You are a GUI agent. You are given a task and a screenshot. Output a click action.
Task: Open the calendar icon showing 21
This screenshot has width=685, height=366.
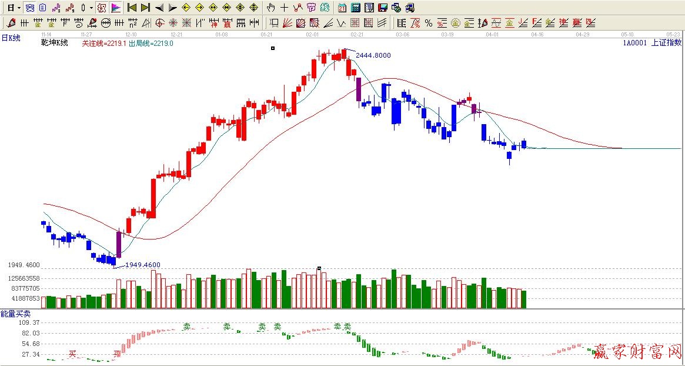(x=342, y=8)
